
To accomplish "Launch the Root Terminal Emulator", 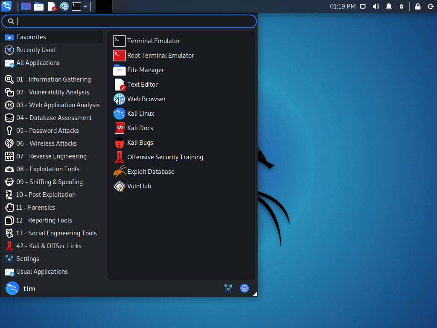I will pyautogui.click(x=160, y=55).
